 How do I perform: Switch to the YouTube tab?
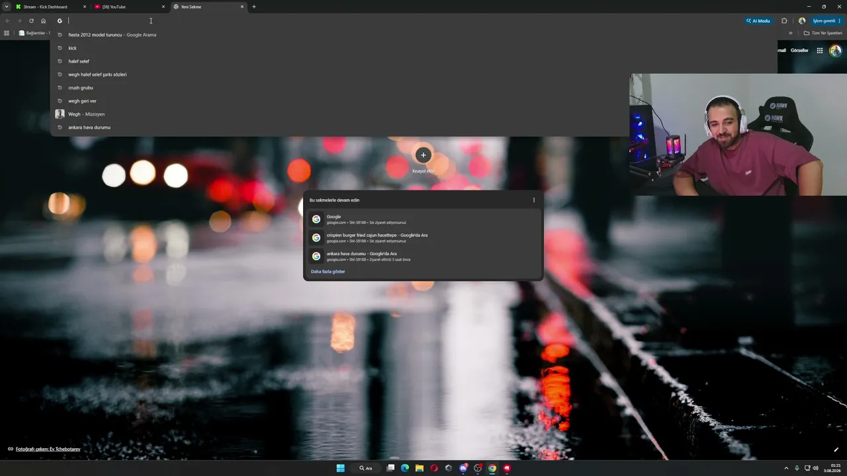130,7
